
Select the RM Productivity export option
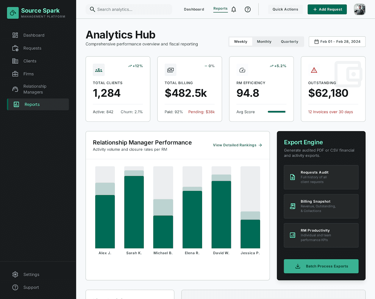pos(321,235)
